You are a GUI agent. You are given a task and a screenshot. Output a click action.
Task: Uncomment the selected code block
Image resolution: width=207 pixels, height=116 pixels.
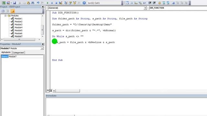pyautogui.click(x=168, y=3)
